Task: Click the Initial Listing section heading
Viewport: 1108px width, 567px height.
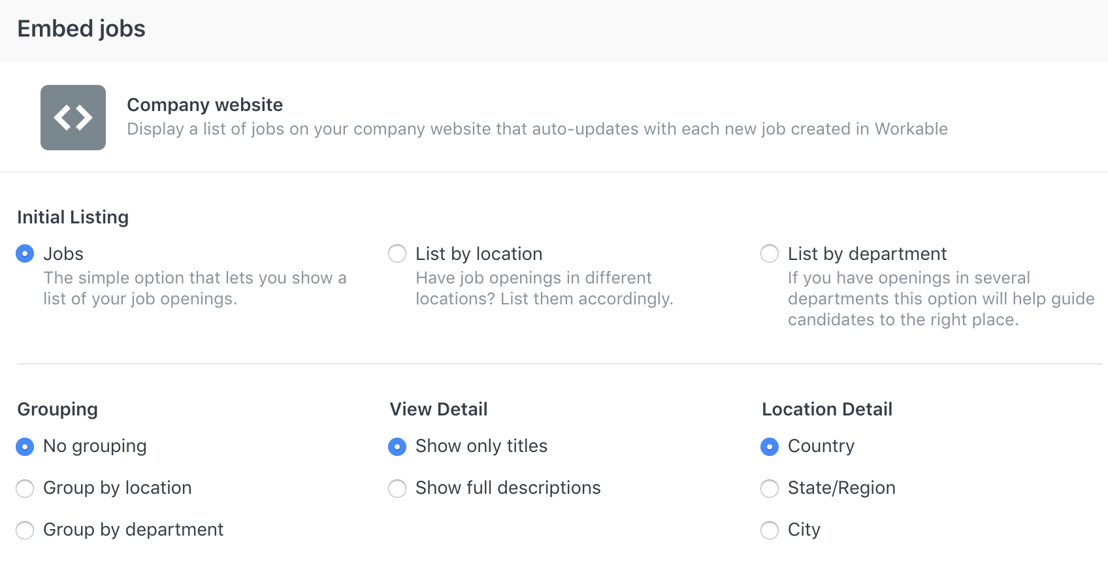Action: tap(73, 218)
